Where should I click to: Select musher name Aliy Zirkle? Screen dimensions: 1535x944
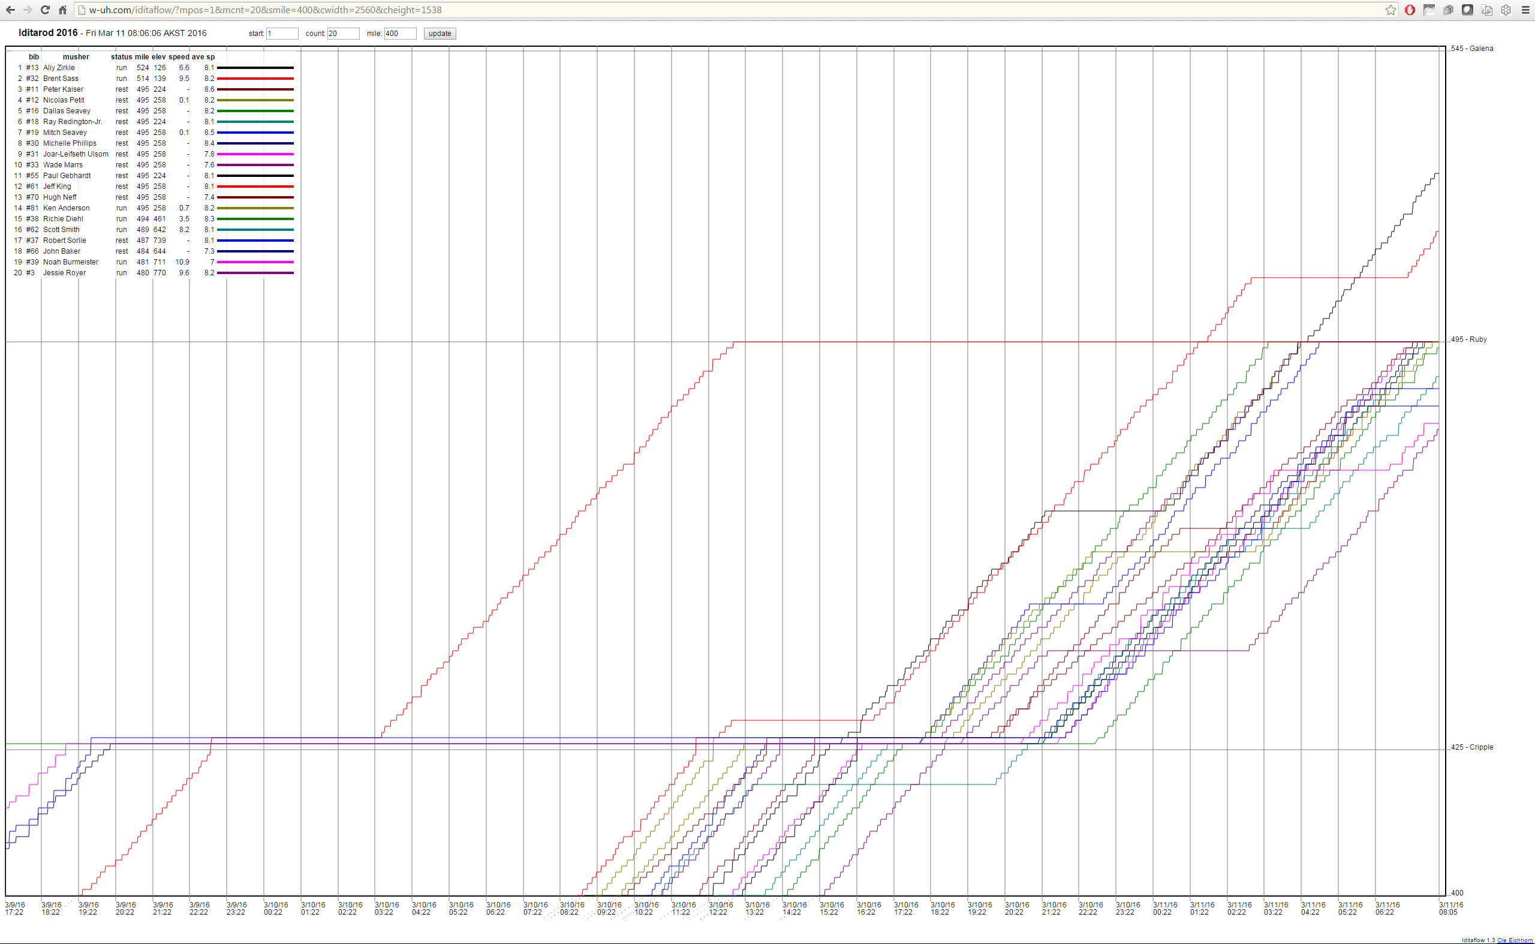coord(59,67)
